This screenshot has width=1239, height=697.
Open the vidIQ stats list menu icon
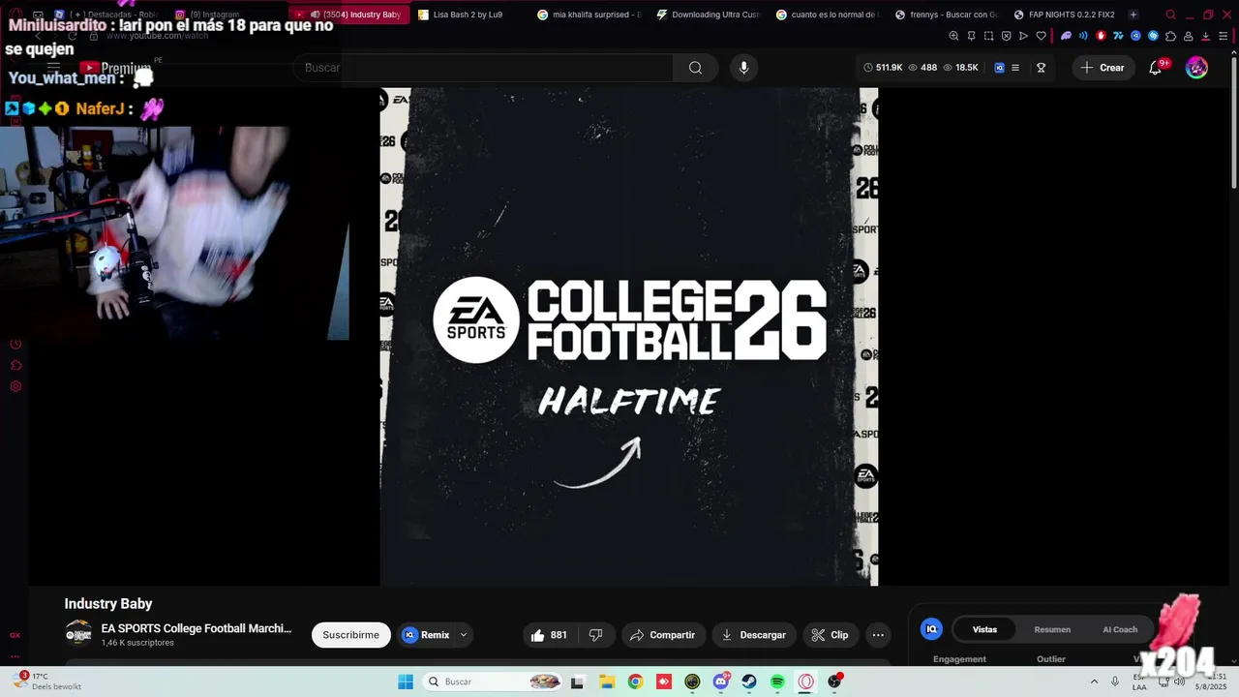coord(1015,68)
